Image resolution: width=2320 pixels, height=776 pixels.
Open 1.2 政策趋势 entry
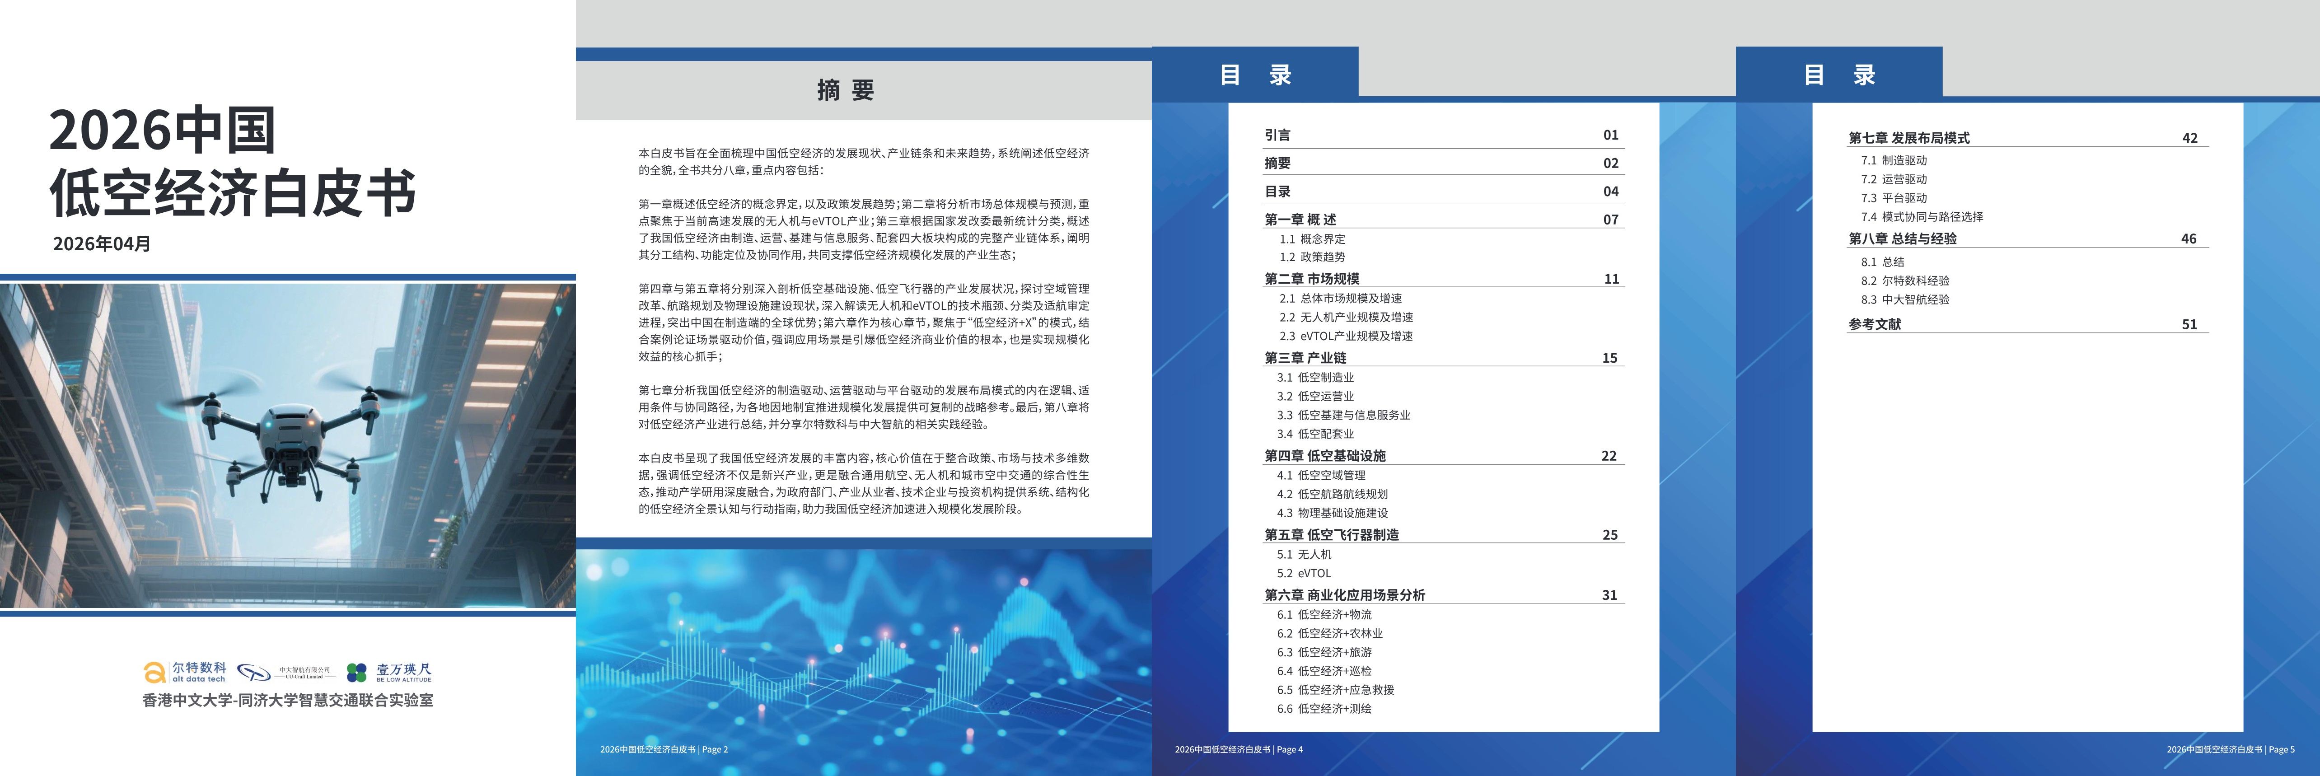pos(1312,257)
